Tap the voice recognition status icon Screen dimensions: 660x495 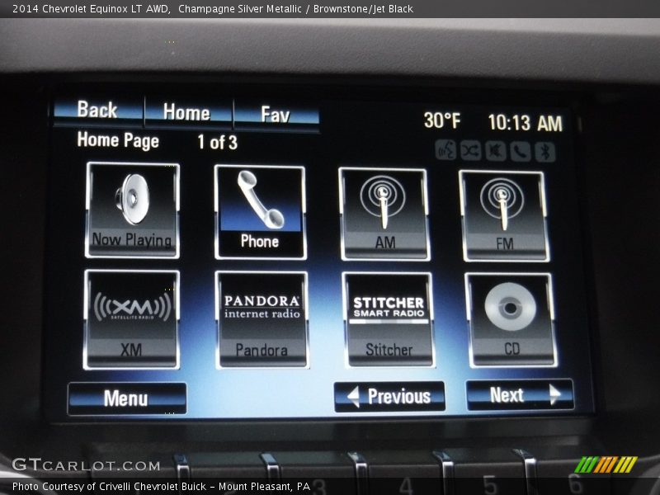pyautogui.click(x=445, y=151)
